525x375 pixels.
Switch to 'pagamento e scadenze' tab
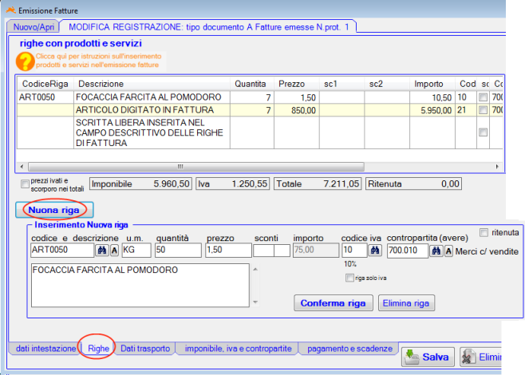349,349
